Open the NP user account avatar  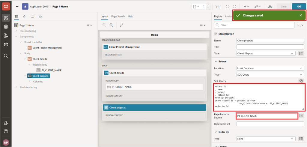pyautogui.click(x=6, y=142)
